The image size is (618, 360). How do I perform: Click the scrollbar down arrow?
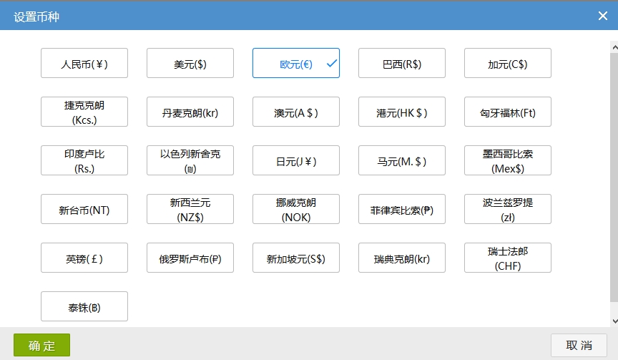[x=614, y=321]
